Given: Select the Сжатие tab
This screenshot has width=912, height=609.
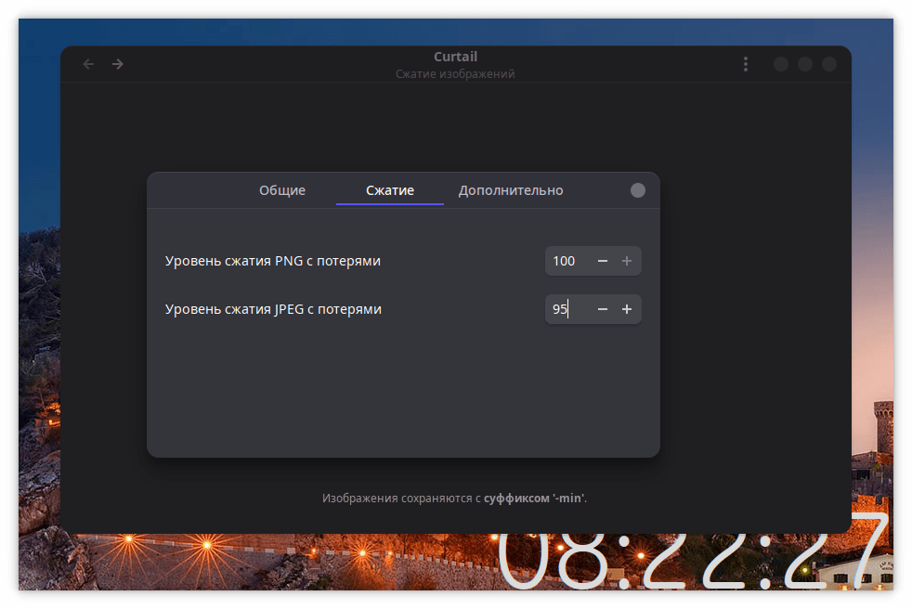Looking at the screenshot, I should click(390, 190).
